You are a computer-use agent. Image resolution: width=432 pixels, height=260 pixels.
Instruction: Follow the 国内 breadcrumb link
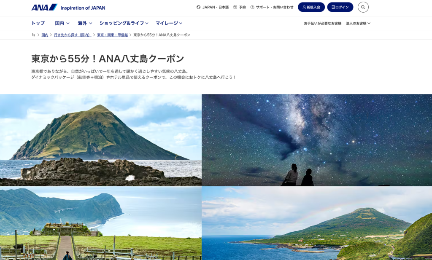pyautogui.click(x=45, y=35)
